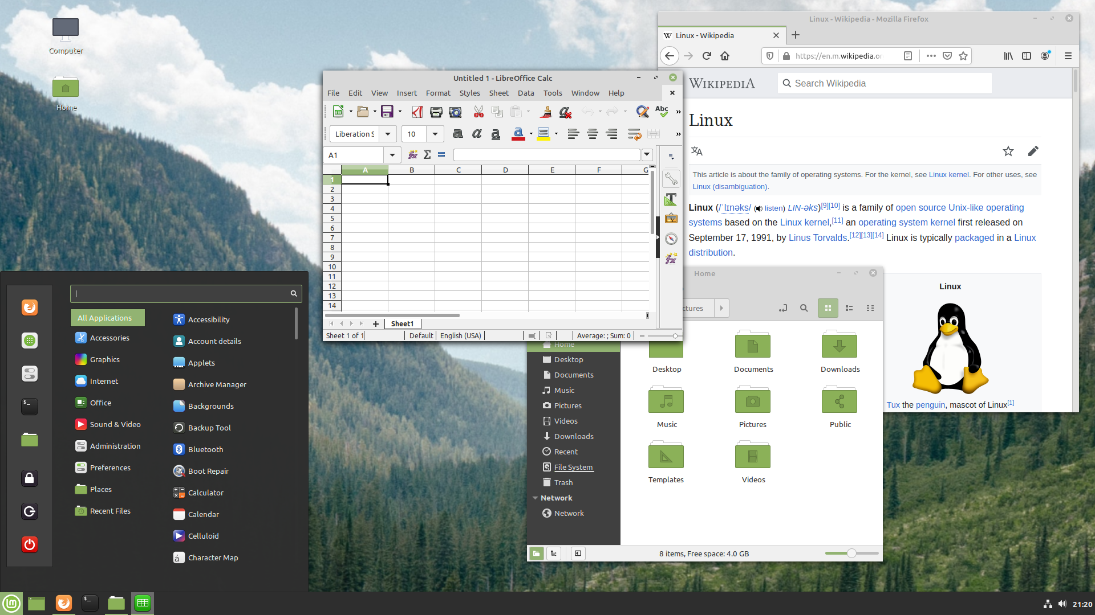Click the Sum sigma icon

click(427, 155)
